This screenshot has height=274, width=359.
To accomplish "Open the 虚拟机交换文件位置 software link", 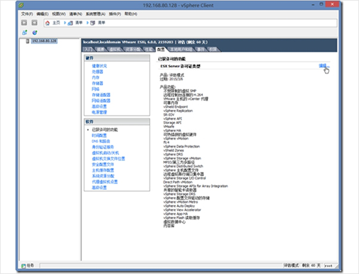I will (x=109, y=158).
